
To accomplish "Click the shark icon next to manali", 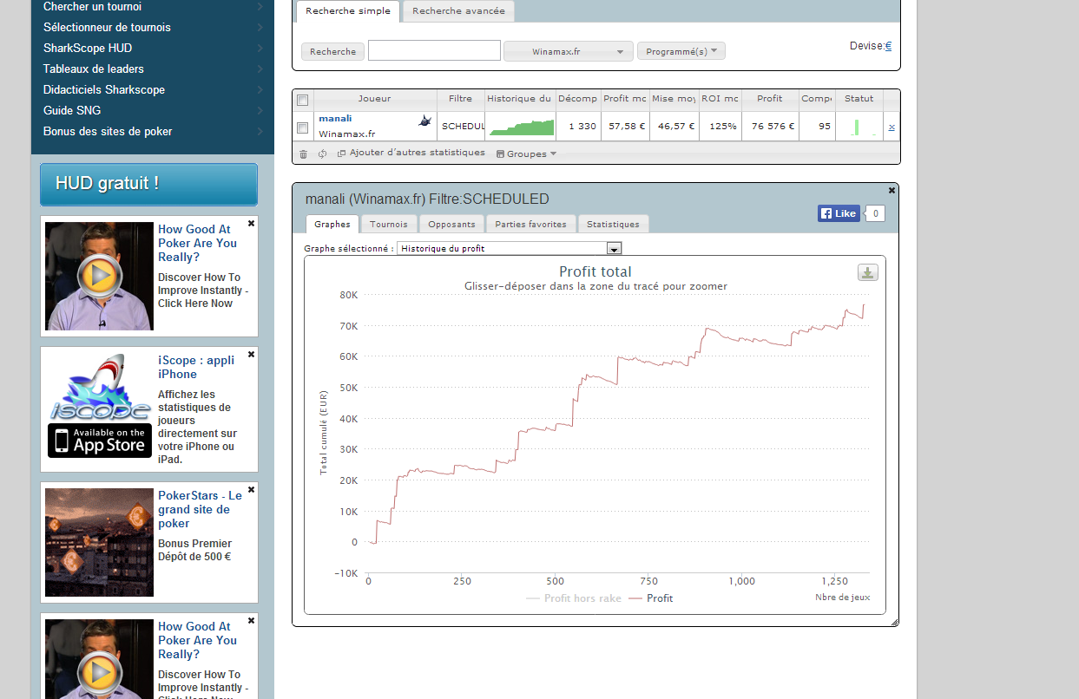I will click(425, 121).
